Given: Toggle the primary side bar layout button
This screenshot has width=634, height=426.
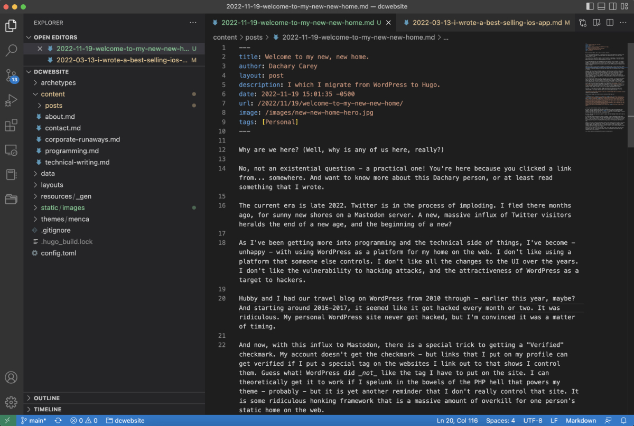Looking at the screenshot, I should 590,6.
